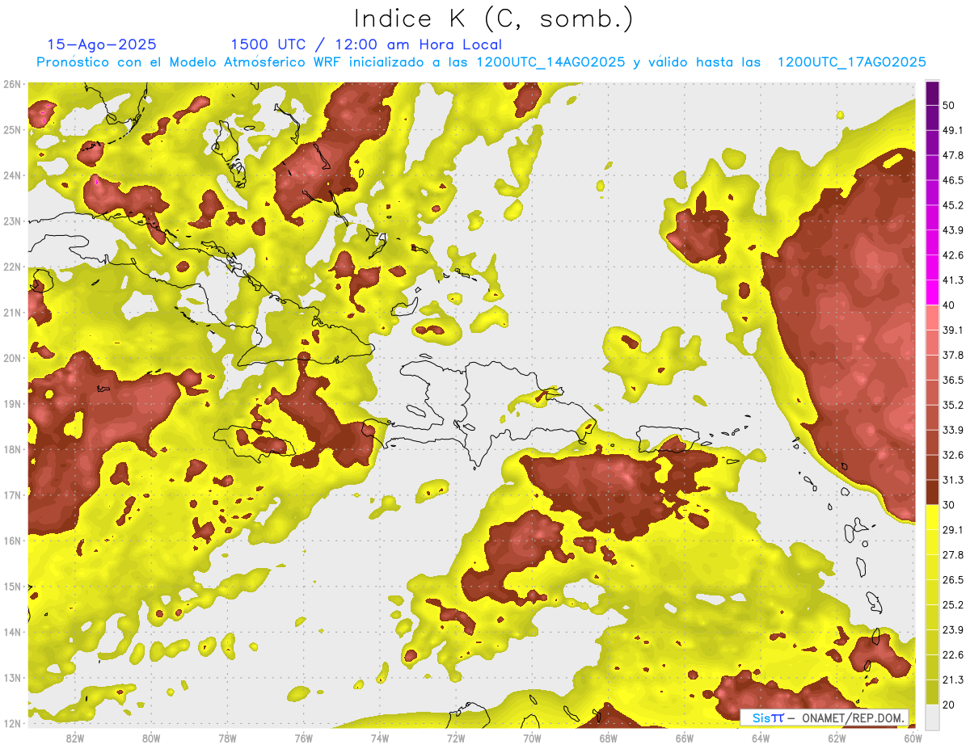Screen dimensions: 970x749
Task: Click the 76W longitude label
Action: tap(304, 738)
